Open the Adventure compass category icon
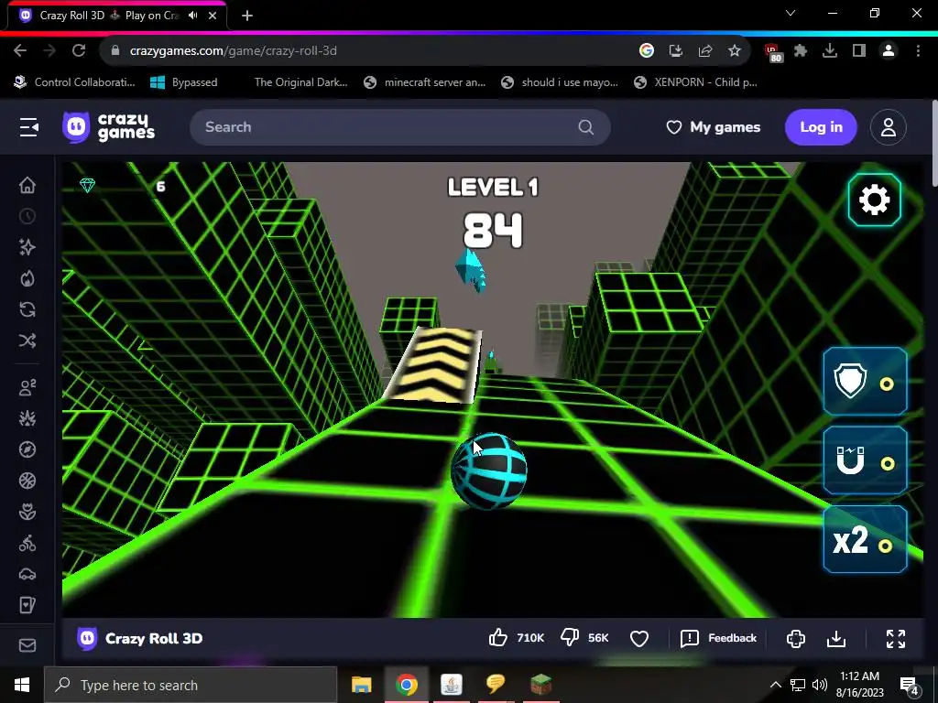The height and width of the screenshot is (703, 938). point(27,449)
